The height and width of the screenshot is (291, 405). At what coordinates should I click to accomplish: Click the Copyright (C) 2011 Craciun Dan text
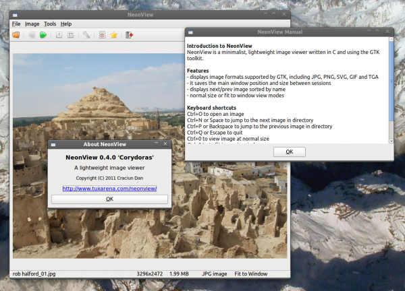(109, 178)
